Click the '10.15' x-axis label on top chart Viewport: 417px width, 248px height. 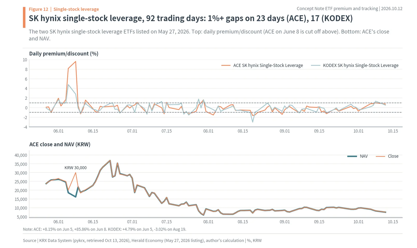pos(393,131)
